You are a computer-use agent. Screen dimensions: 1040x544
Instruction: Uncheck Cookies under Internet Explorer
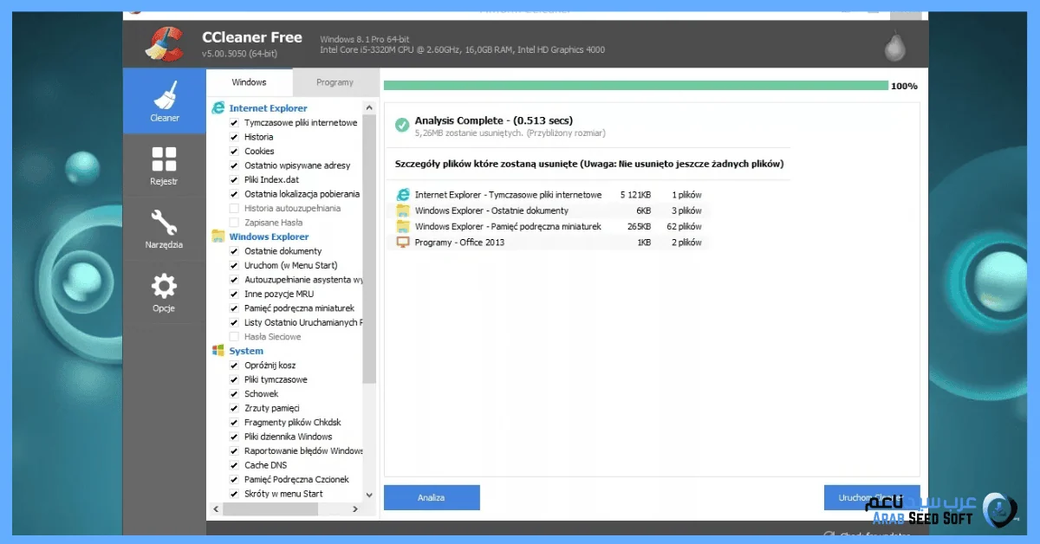tap(232, 151)
